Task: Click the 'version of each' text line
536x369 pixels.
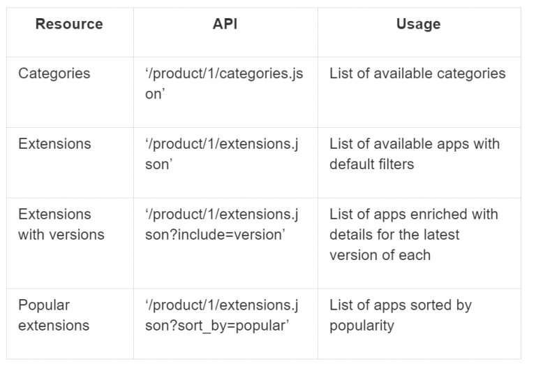Action: pos(380,255)
